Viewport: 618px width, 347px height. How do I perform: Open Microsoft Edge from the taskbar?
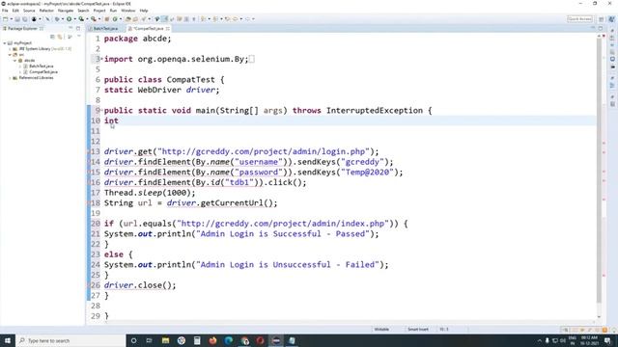point(229,340)
